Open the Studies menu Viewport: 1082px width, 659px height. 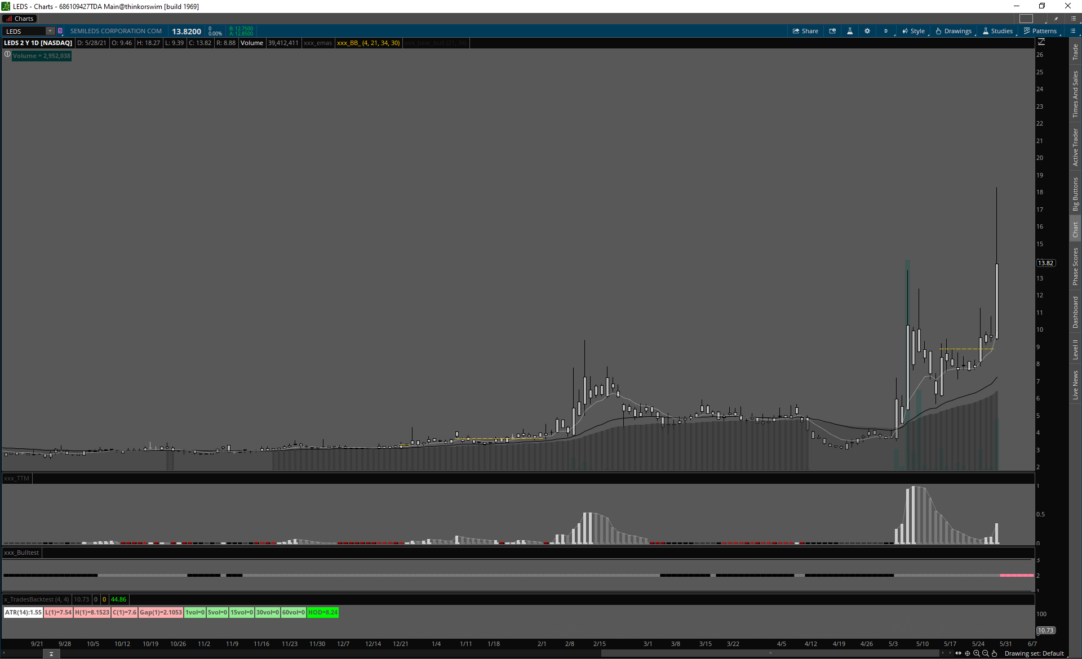[998, 31]
